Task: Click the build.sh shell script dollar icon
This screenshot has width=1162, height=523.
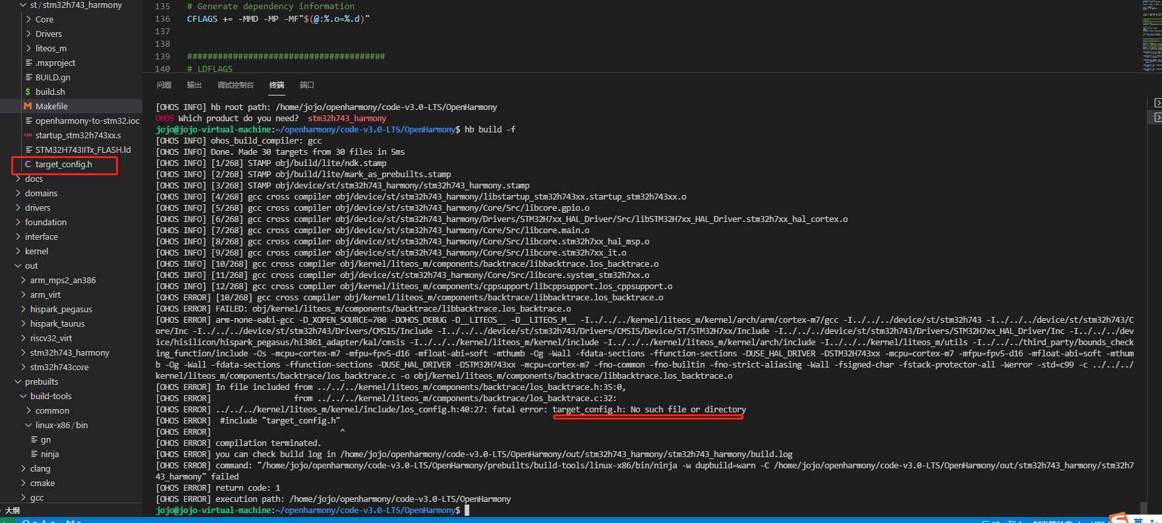Action: (x=28, y=92)
